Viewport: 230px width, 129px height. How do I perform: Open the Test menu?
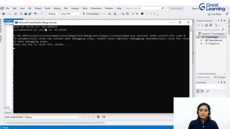click(x=66, y=8)
